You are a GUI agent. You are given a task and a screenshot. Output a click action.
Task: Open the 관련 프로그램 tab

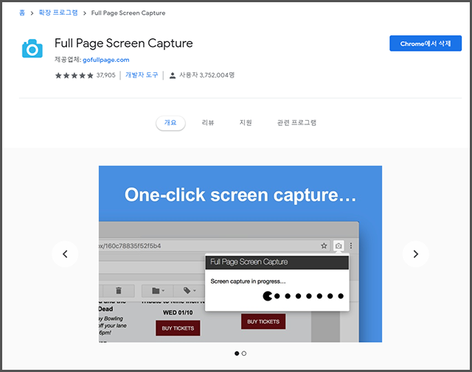point(296,123)
